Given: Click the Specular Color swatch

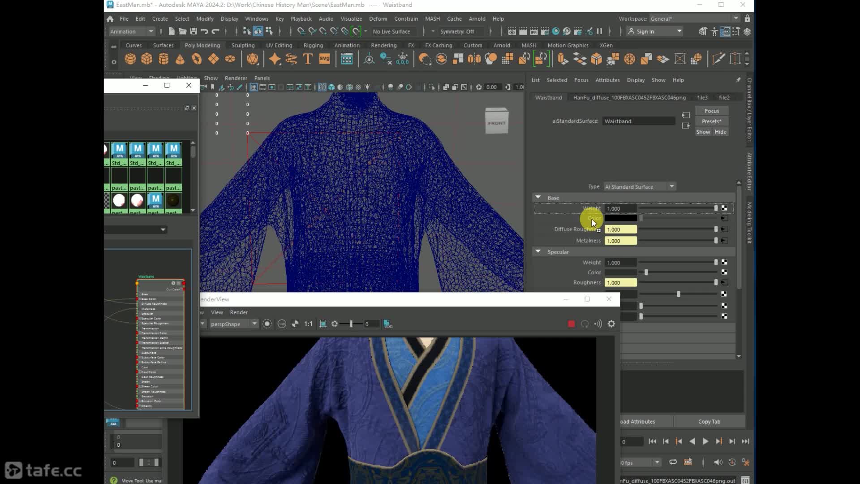Looking at the screenshot, I should (621, 272).
